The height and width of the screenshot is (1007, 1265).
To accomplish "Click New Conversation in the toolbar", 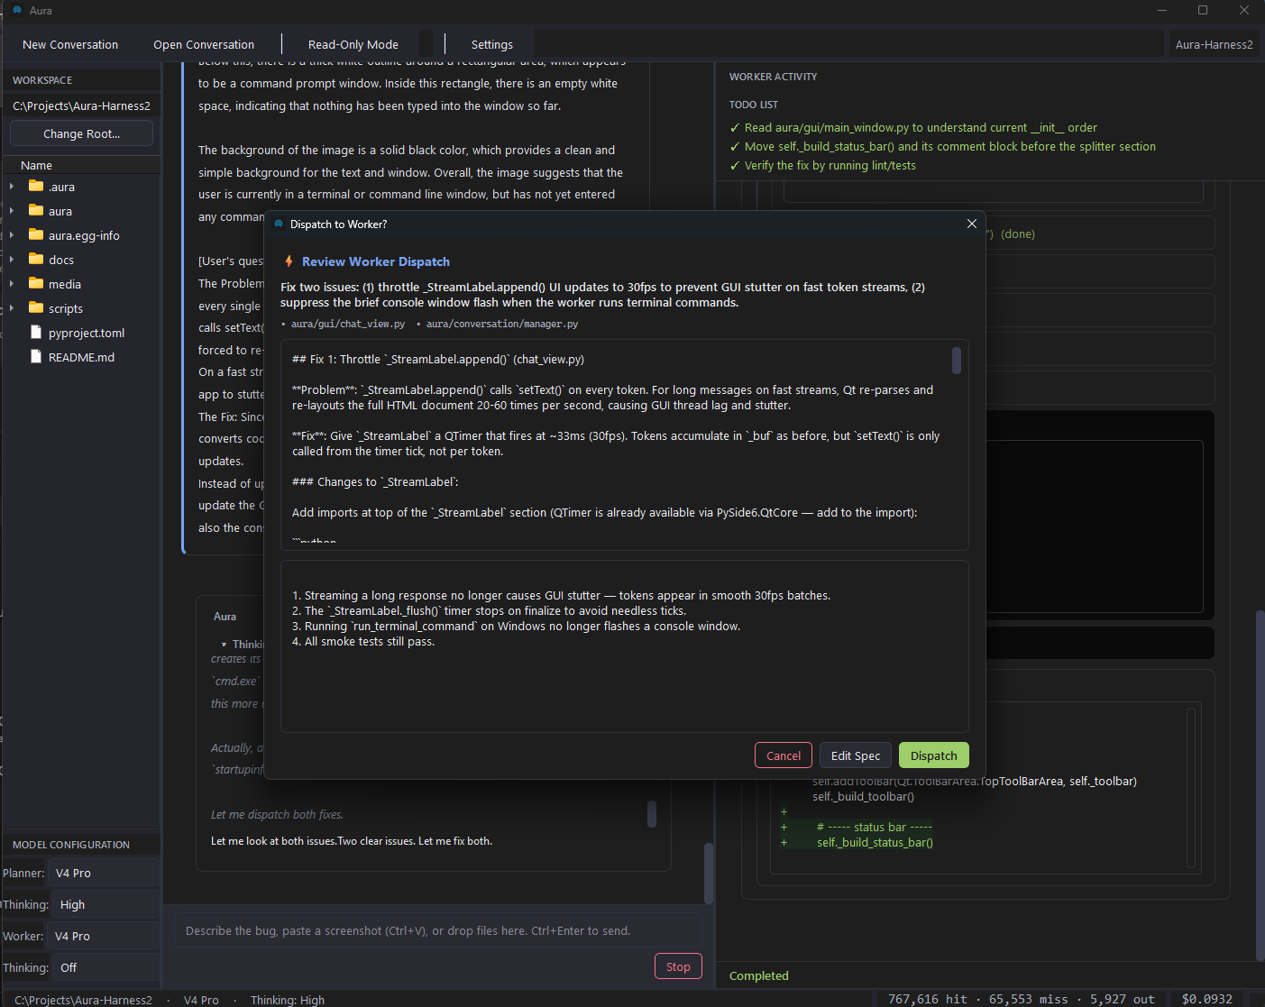I will click(70, 44).
